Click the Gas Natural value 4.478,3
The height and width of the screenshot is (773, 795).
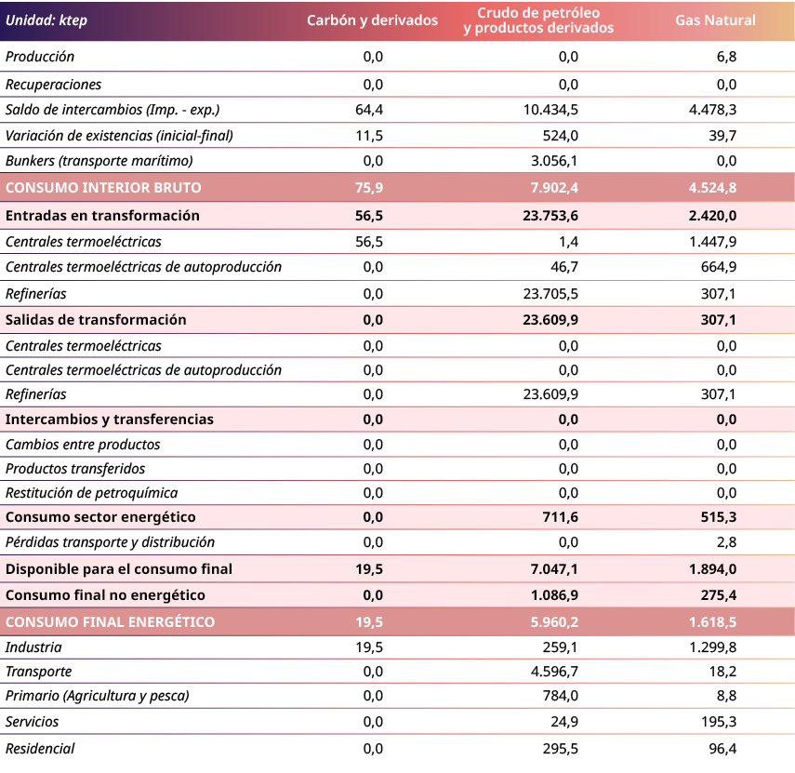(712, 110)
